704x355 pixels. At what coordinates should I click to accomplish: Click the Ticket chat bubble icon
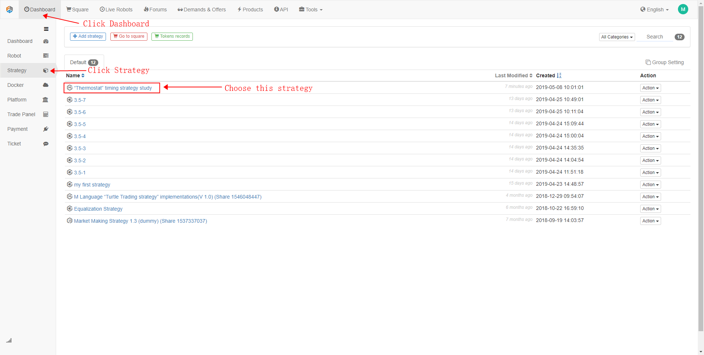click(46, 144)
